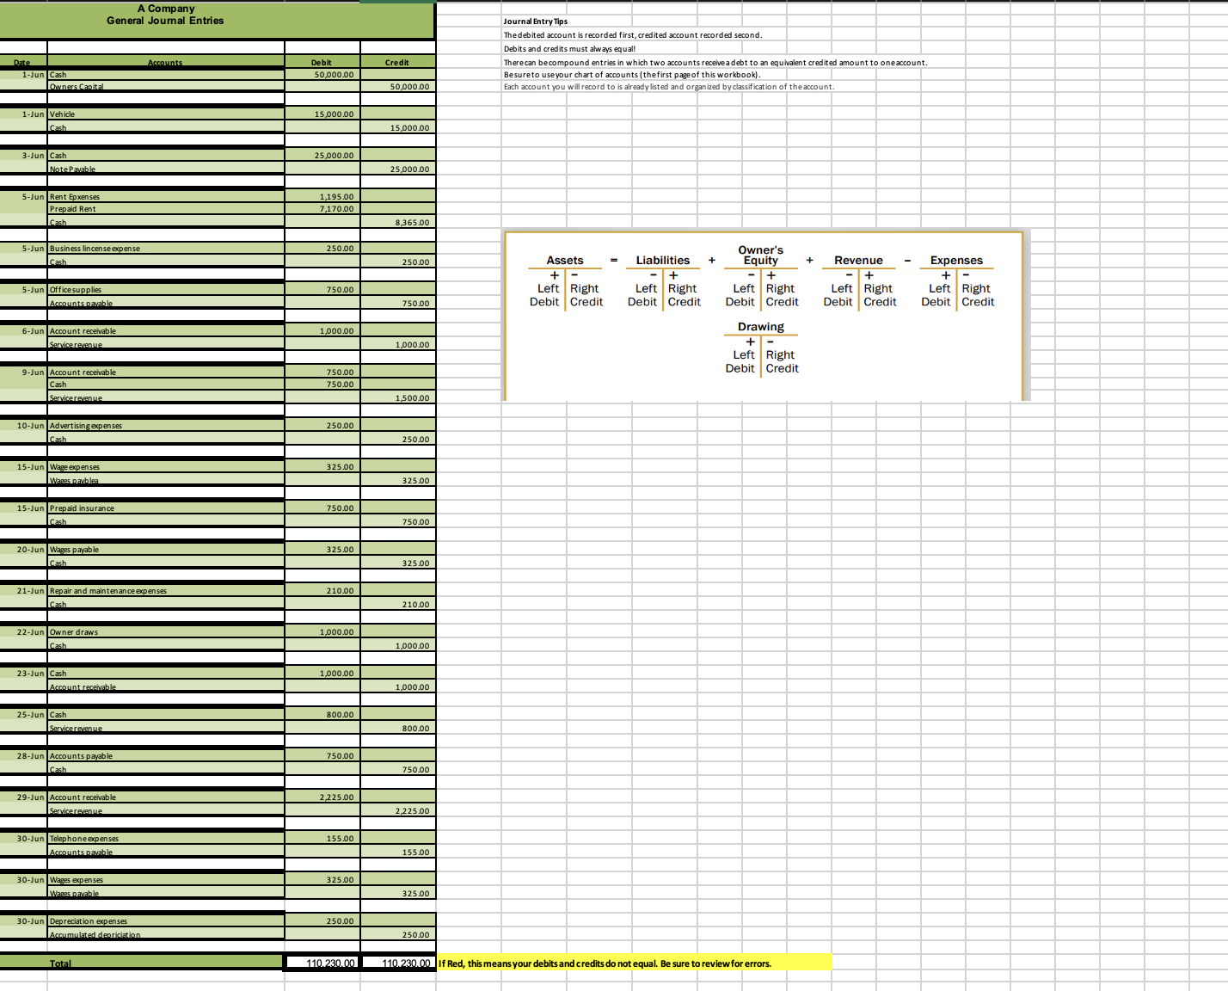Screen dimensions: 1228x991
Task: Click the 'Expenses' heading in the equation diagram
Action: point(956,261)
